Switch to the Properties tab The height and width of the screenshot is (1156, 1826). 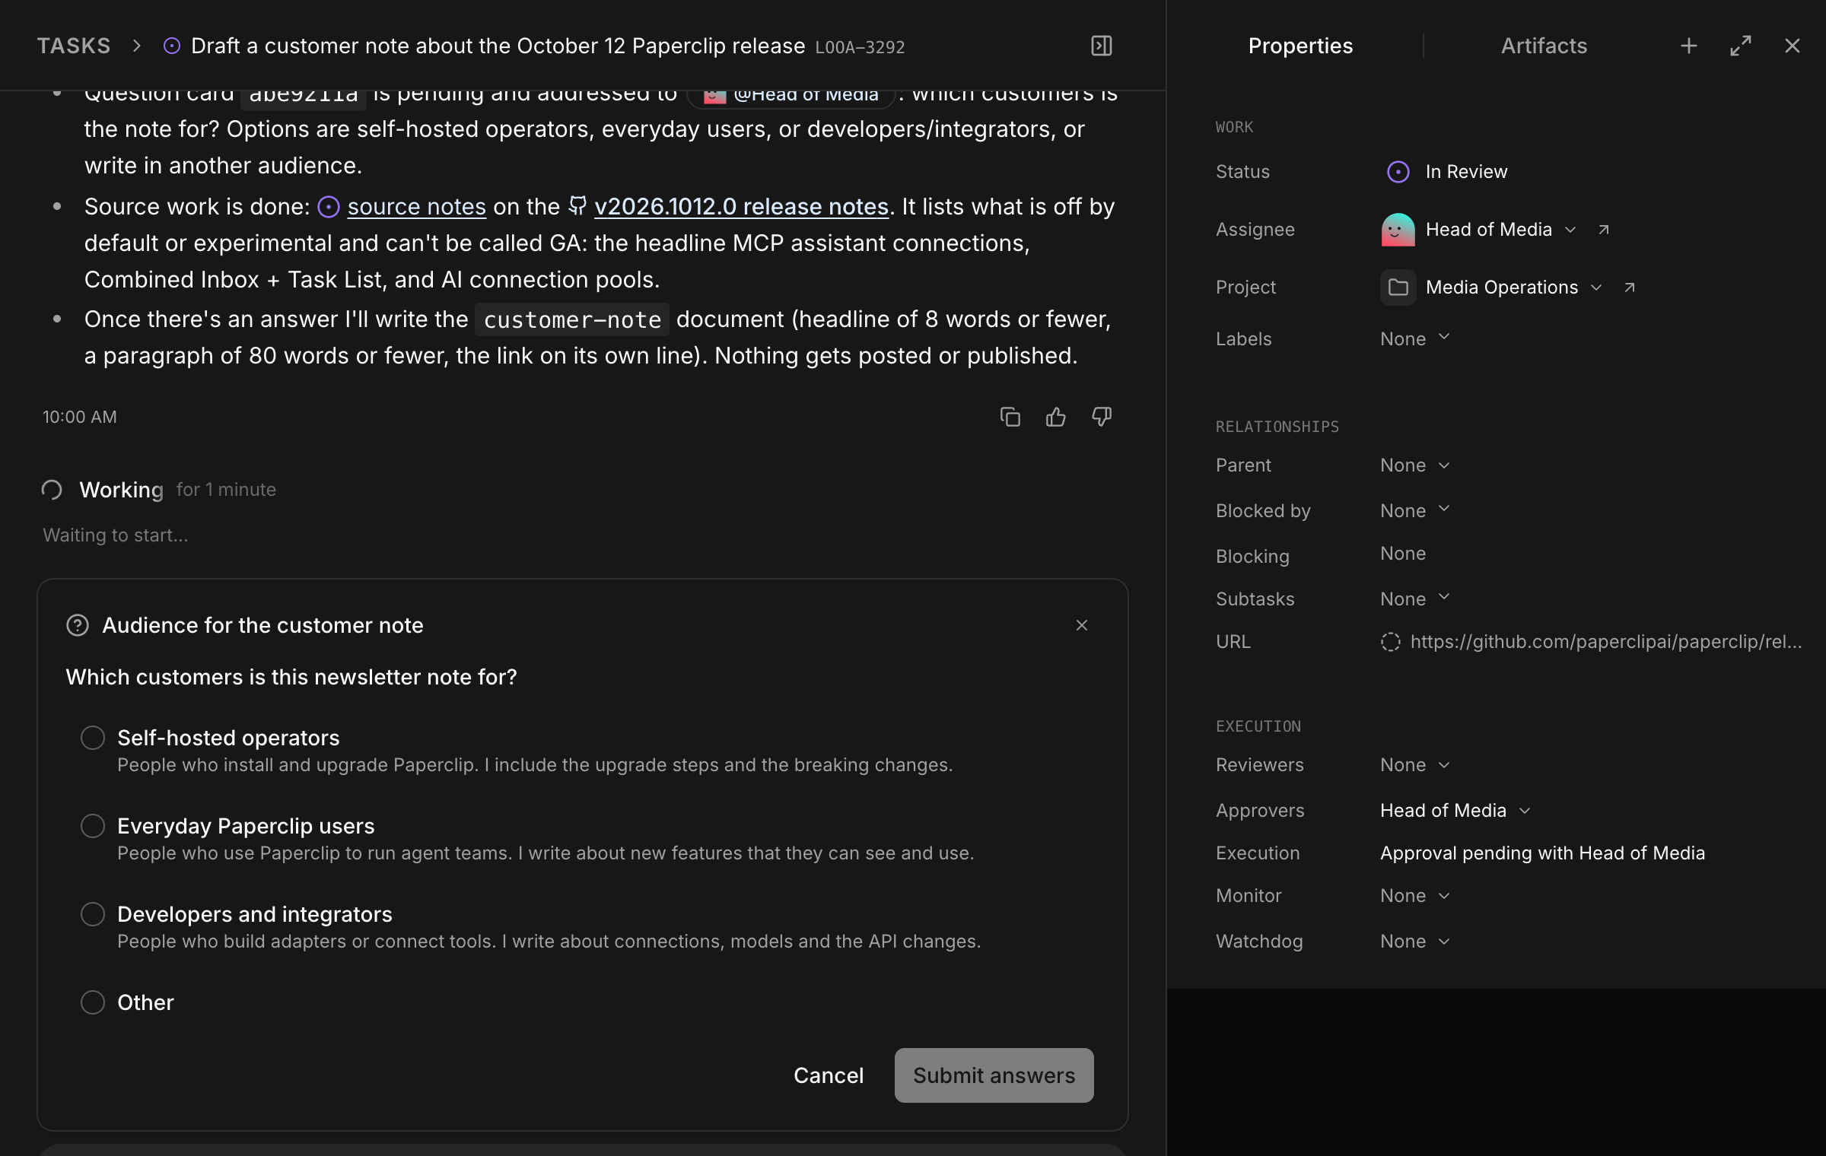(x=1300, y=46)
